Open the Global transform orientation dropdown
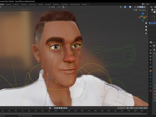The width and height of the screenshot is (156, 117). [53, 7]
